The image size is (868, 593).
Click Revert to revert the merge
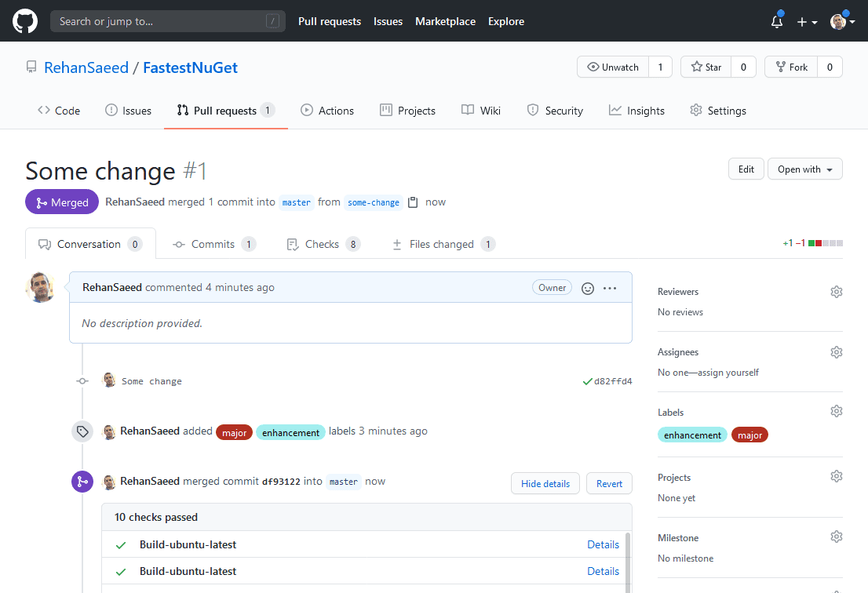(x=609, y=483)
